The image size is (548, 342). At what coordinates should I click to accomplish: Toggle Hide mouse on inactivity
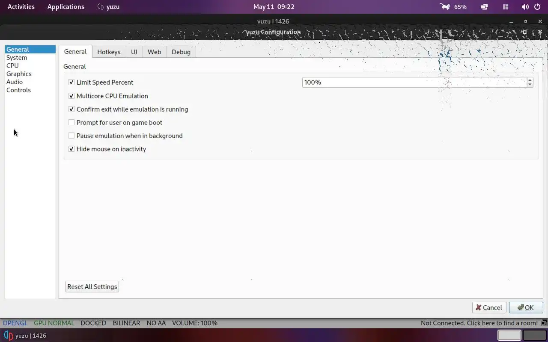71,149
